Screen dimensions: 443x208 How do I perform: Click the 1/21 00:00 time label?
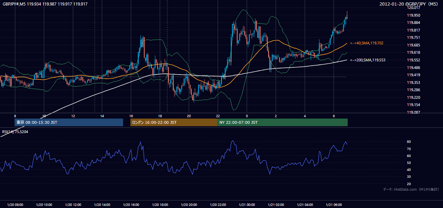click(x=246, y=205)
